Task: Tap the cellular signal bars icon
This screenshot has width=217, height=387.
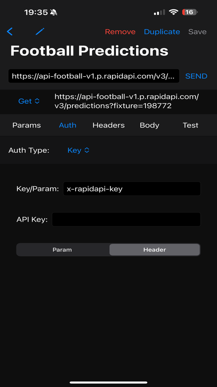Action: click(x=160, y=12)
